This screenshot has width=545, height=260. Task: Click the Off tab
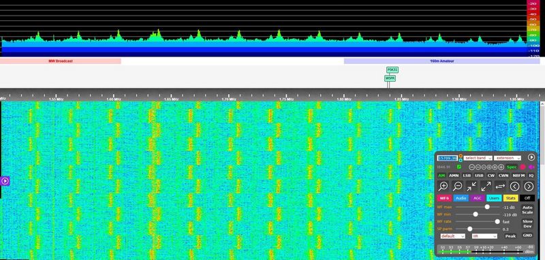click(x=527, y=198)
